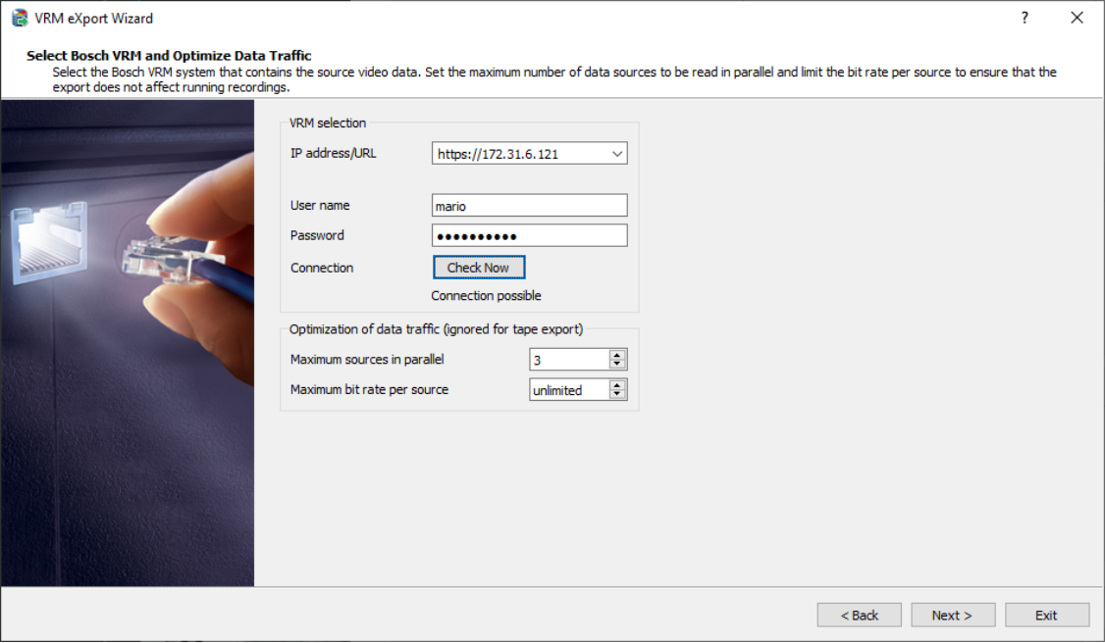Lower maximum bit rate per source down arrow
1105x643 pixels.
(617, 395)
